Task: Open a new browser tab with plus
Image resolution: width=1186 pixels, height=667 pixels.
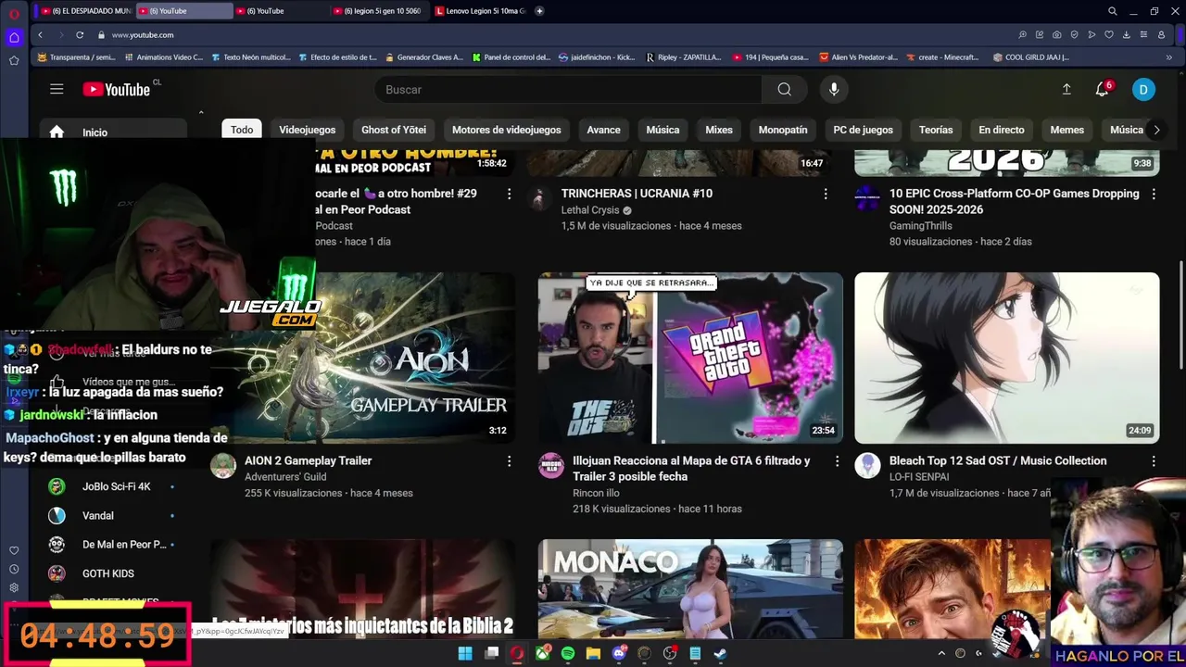Action: pos(539,11)
